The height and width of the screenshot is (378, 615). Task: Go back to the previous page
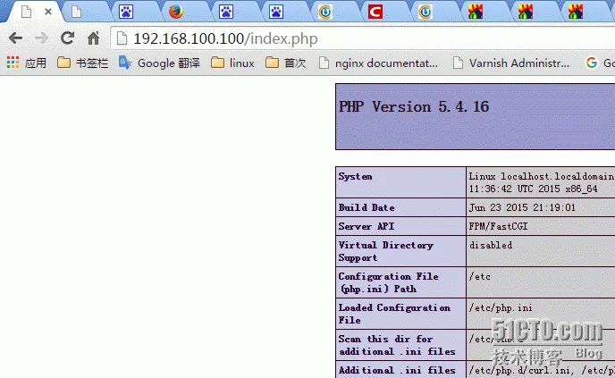click(x=16, y=38)
